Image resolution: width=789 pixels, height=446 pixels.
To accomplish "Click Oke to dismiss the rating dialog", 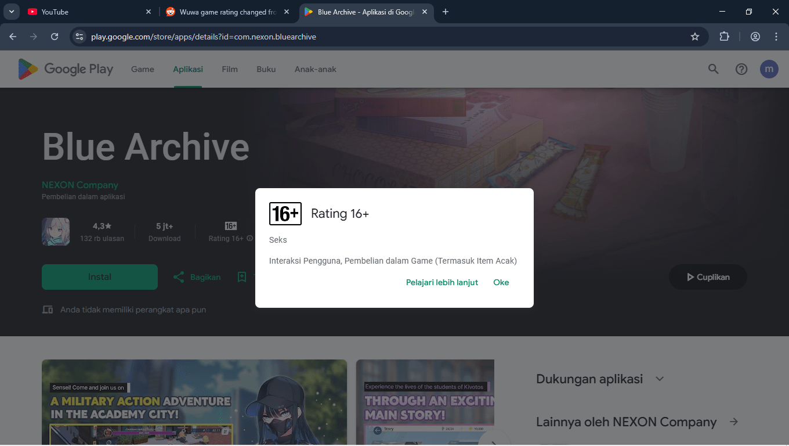I will 501,282.
